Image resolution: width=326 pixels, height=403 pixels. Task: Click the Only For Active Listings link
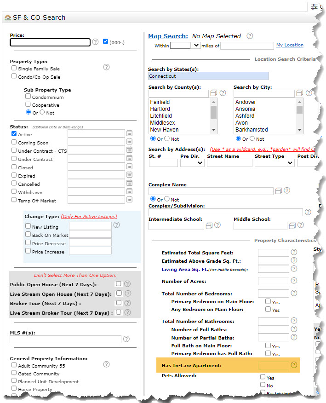point(89,217)
